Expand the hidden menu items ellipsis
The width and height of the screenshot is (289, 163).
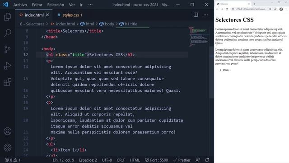click(90, 5)
